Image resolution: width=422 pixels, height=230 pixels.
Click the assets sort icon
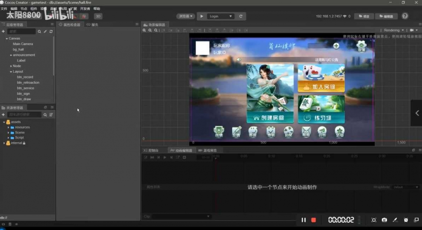coord(51,115)
